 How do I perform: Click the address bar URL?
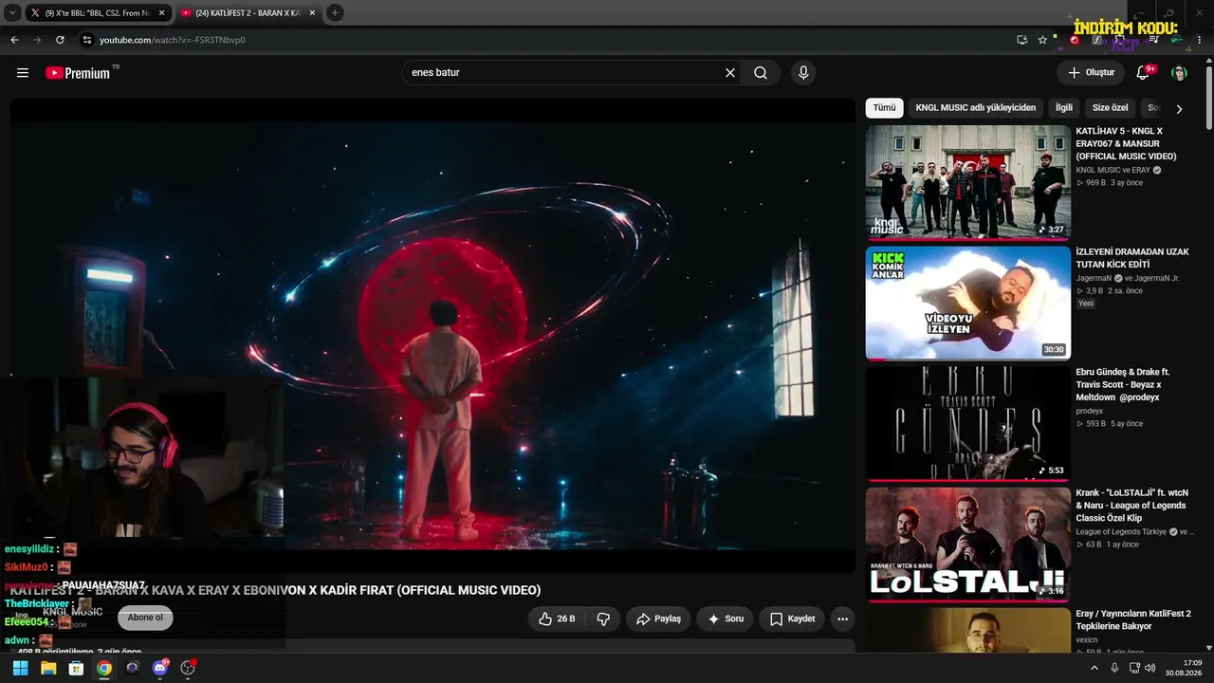tap(172, 40)
